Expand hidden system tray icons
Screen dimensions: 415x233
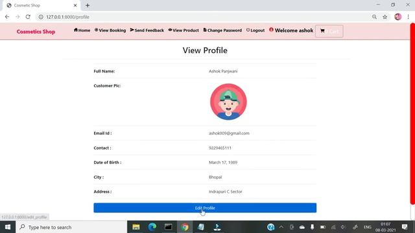coord(281,227)
